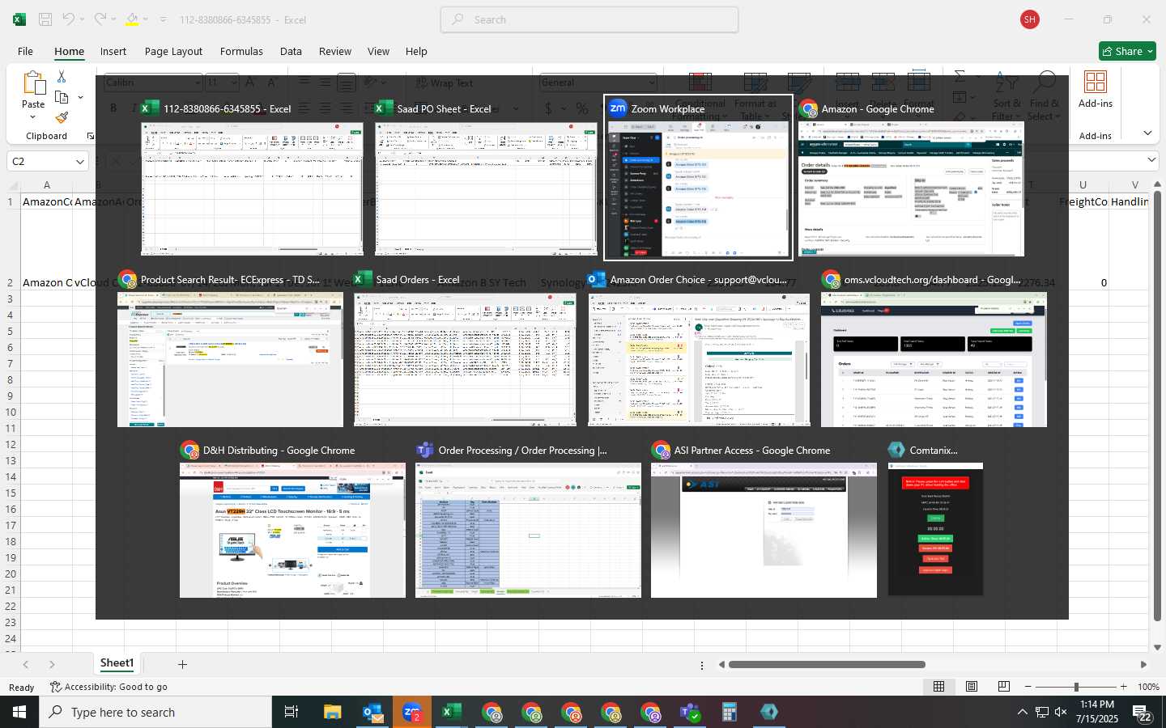Screen dimensions: 1166x728
Task: Open the Insert ribbon tab
Action: tap(113, 51)
